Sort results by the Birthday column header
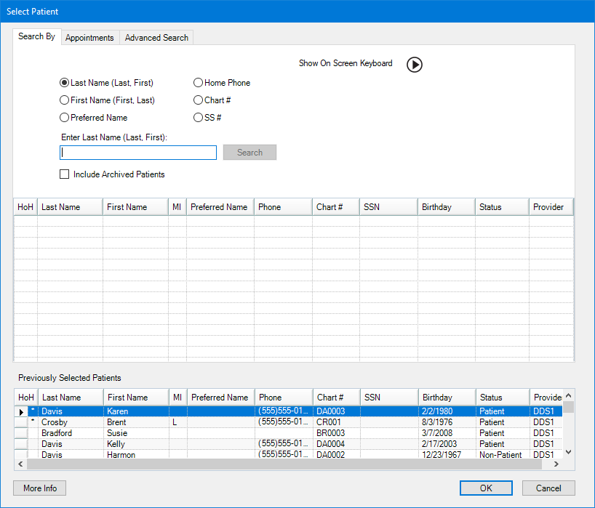This screenshot has height=508, width=595. coord(446,207)
